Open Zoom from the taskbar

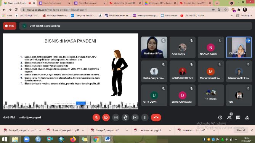(27, 139)
